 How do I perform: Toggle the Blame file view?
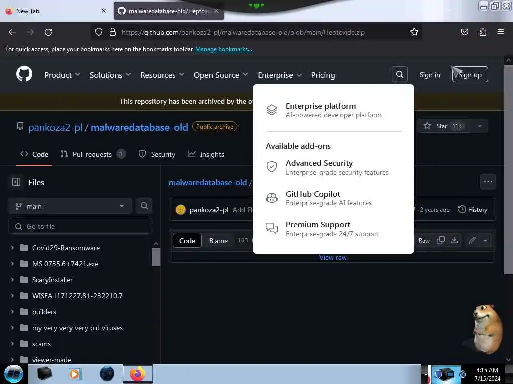(218, 240)
